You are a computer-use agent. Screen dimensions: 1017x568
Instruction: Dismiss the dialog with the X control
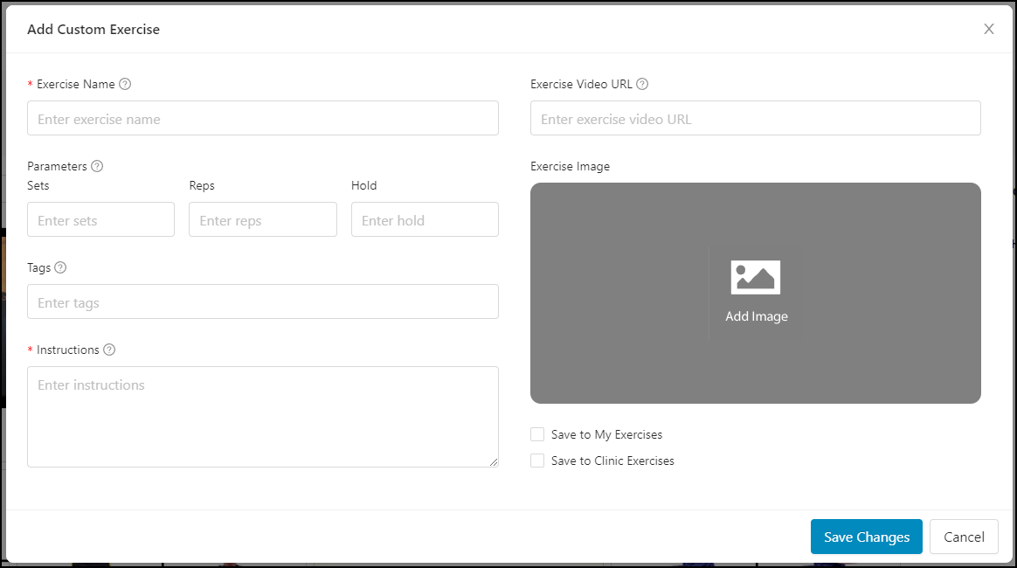point(988,29)
